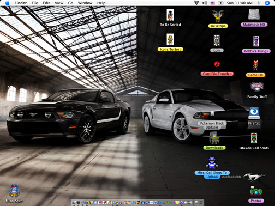Screen dimensions: 275x206
Task: Open the Go menu
Action: 70,3
